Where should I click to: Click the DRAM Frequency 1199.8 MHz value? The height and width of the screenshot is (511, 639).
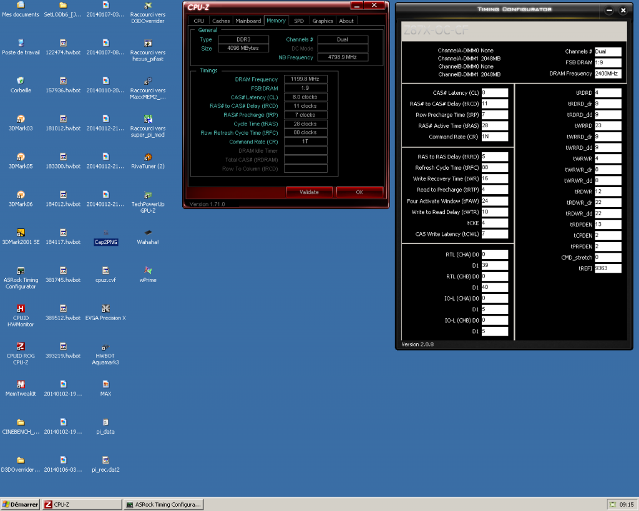tap(305, 79)
